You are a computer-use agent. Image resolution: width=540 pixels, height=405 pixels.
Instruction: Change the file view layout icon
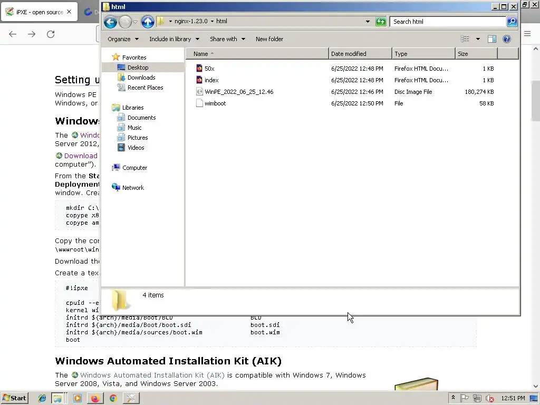coord(465,39)
